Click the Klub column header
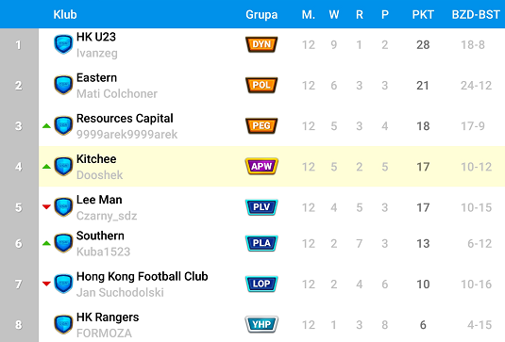505x342 pixels. pyautogui.click(x=65, y=14)
